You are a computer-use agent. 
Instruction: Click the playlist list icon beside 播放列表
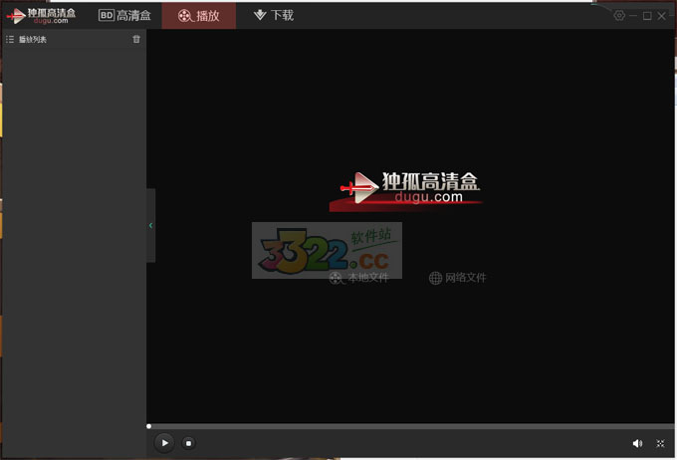(x=10, y=39)
